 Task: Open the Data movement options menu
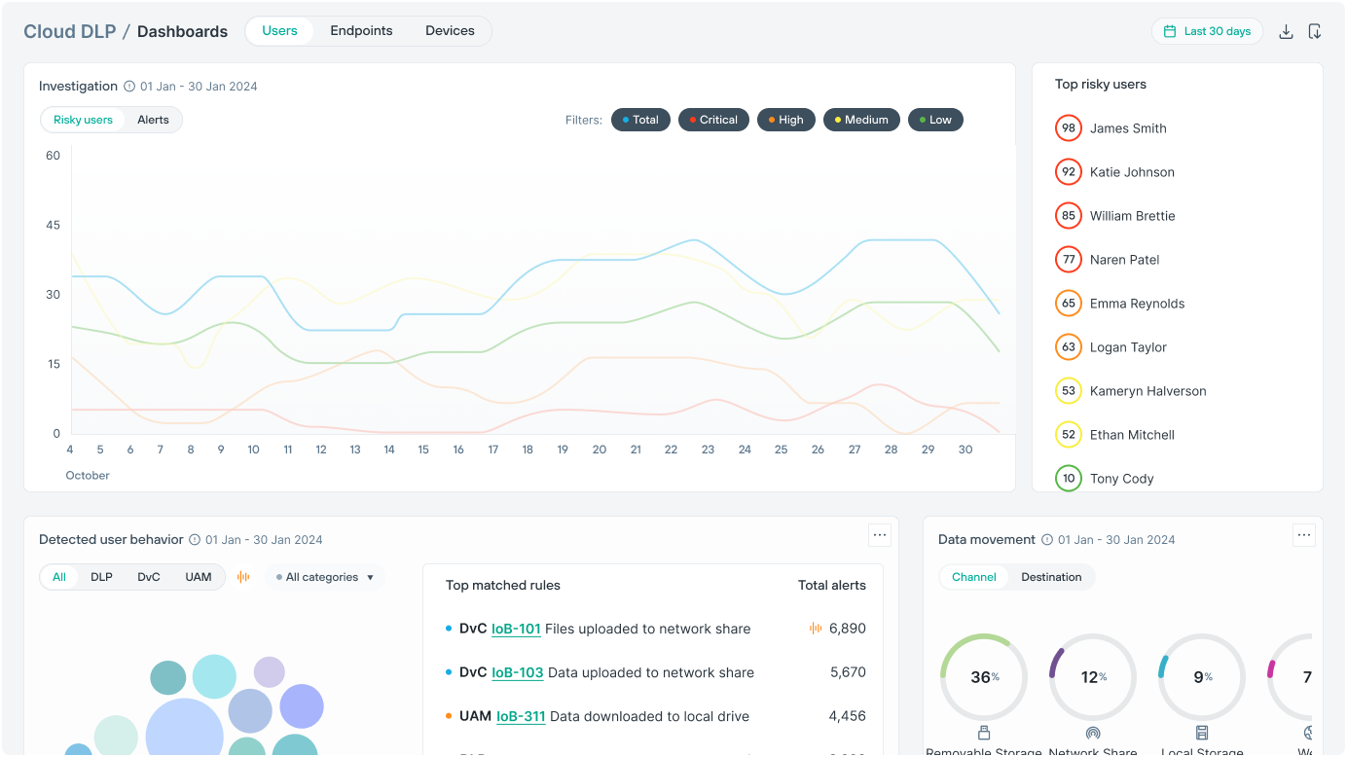click(1304, 534)
